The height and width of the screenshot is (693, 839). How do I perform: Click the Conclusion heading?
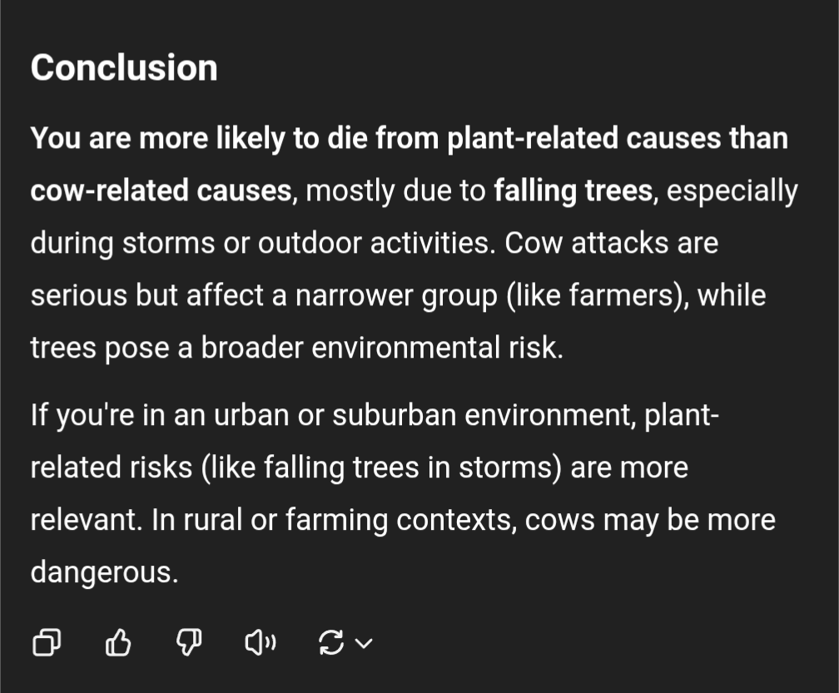point(124,68)
